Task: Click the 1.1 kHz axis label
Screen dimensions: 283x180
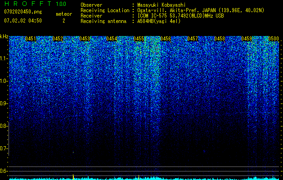Action: point(4,58)
